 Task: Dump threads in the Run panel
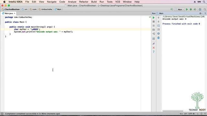pos(154,30)
